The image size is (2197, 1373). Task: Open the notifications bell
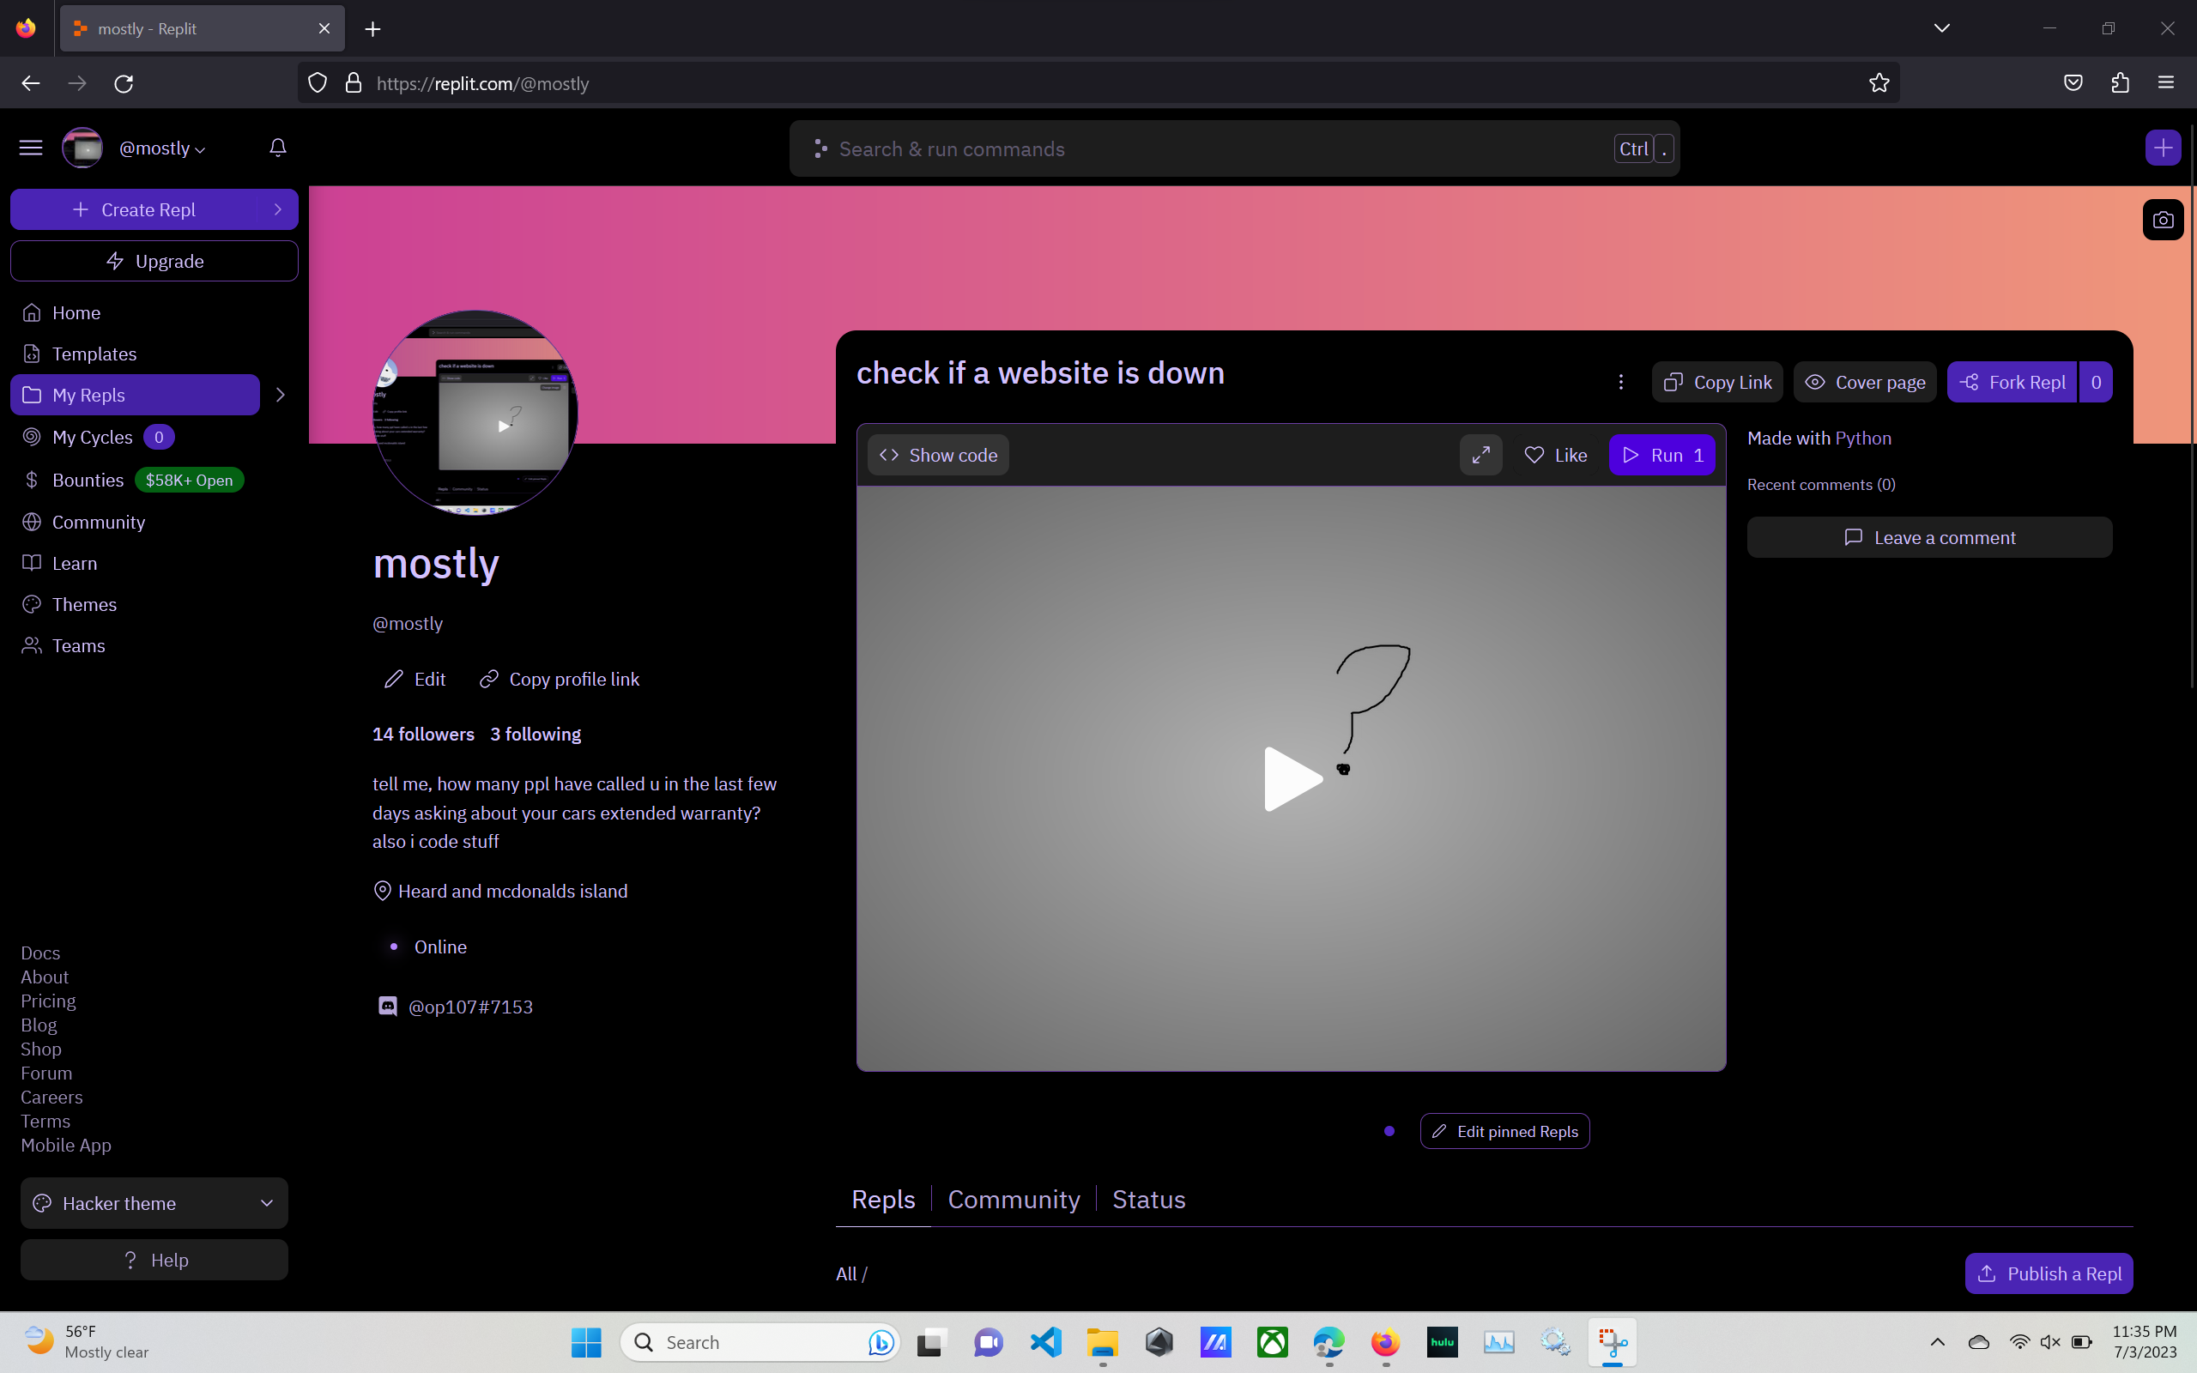[x=278, y=148]
